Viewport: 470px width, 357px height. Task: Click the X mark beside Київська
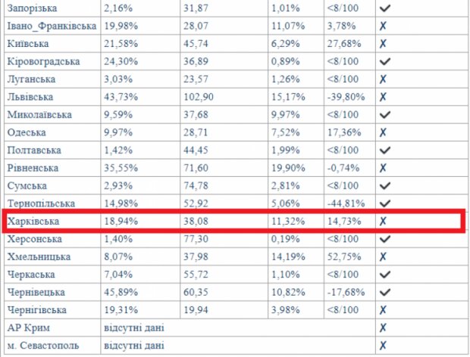(383, 44)
